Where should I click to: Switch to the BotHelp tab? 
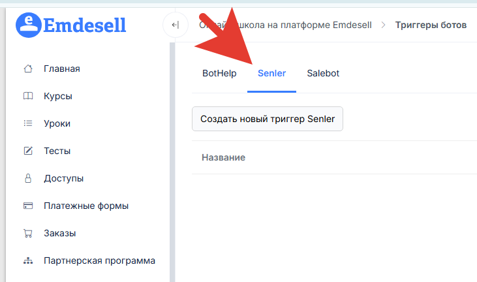[x=219, y=73]
